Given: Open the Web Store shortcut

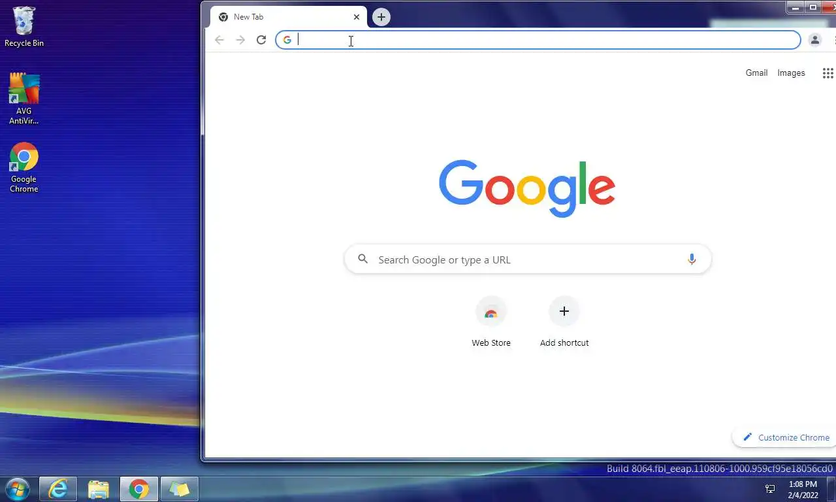Looking at the screenshot, I should coord(491,322).
